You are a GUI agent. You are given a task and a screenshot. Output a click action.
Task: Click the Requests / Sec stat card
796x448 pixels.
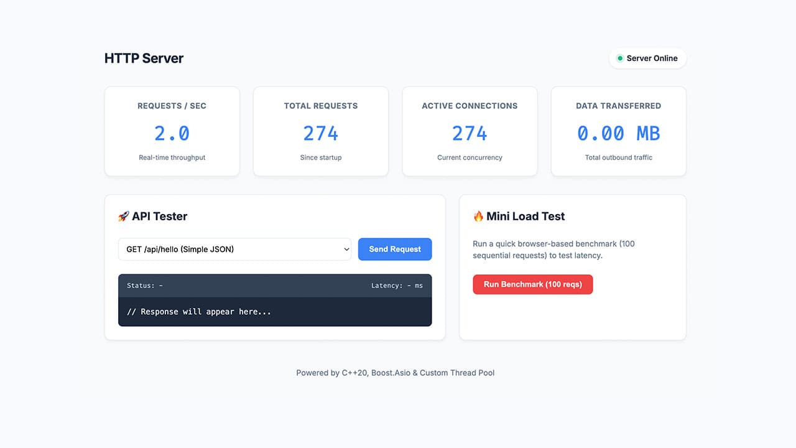[172, 131]
